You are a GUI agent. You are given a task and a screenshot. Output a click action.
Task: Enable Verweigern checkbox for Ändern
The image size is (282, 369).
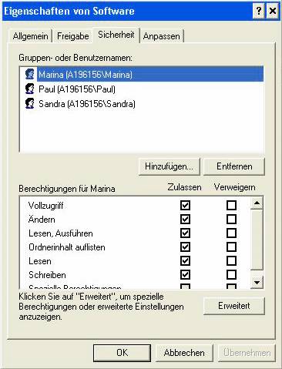(x=231, y=219)
